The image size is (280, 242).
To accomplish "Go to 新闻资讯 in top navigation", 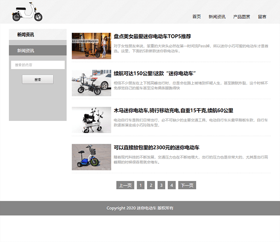I will [x=217, y=17].
